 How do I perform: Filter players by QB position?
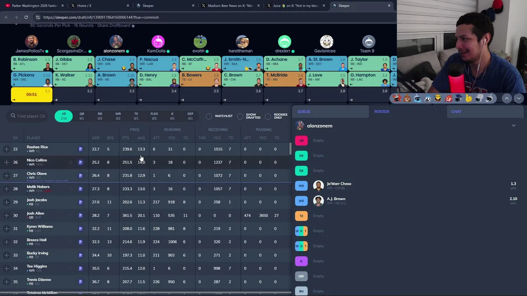tap(82, 116)
